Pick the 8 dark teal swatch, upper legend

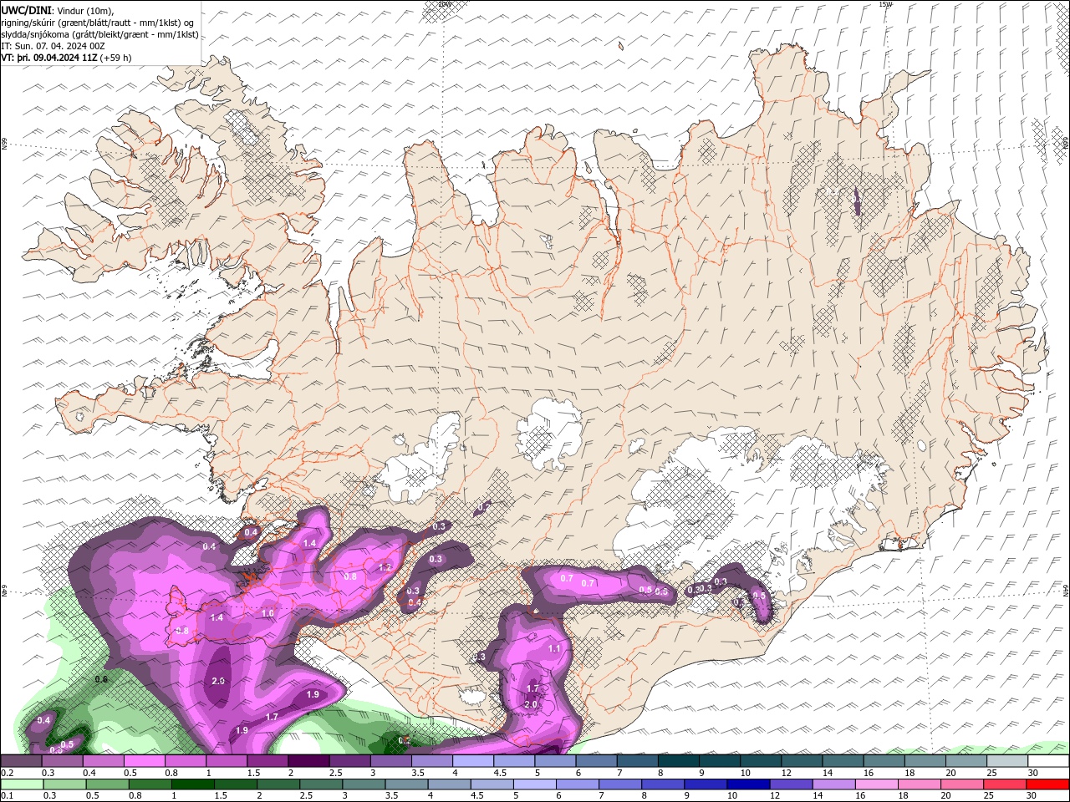pos(679,761)
